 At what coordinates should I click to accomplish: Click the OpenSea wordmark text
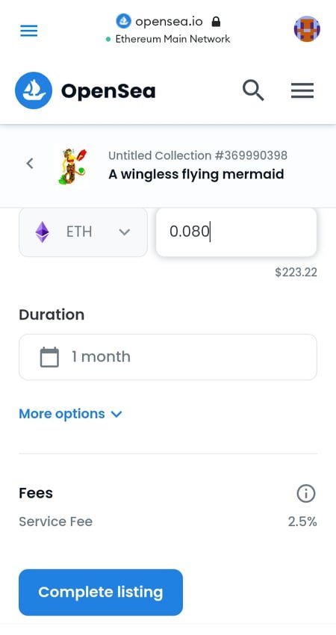tap(108, 91)
